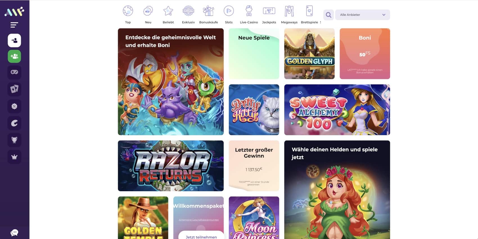478x239 pixels.
Task: Click the crown VIP icon in sidebar
Action: coord(14,157)
